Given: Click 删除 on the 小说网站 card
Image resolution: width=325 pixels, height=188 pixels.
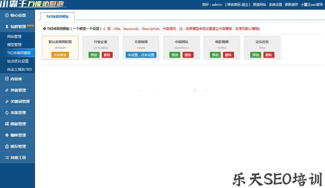Looking at the screenshot, I should pos(188,55).
